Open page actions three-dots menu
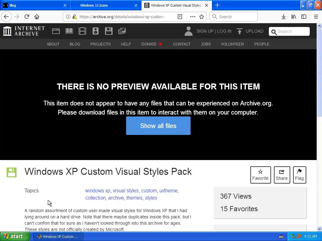 tap(193, 17)
